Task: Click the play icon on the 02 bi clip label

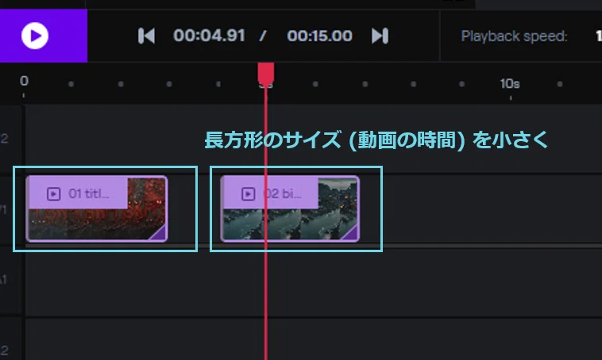Action: pos(248,194)
